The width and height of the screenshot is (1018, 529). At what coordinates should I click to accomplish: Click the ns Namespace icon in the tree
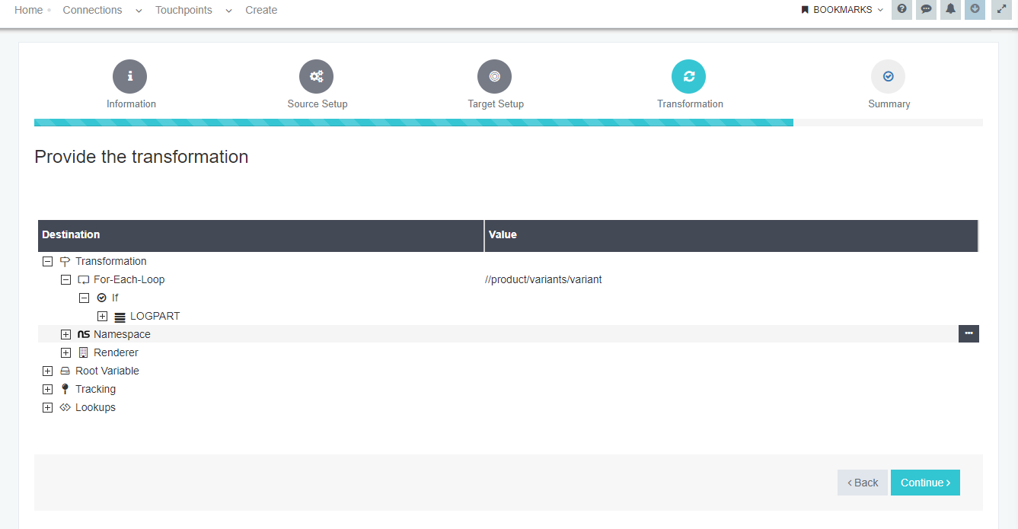coord(82,333)
